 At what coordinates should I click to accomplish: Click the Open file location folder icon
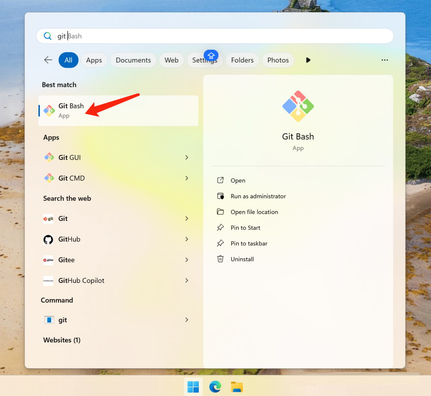point(220,212)
